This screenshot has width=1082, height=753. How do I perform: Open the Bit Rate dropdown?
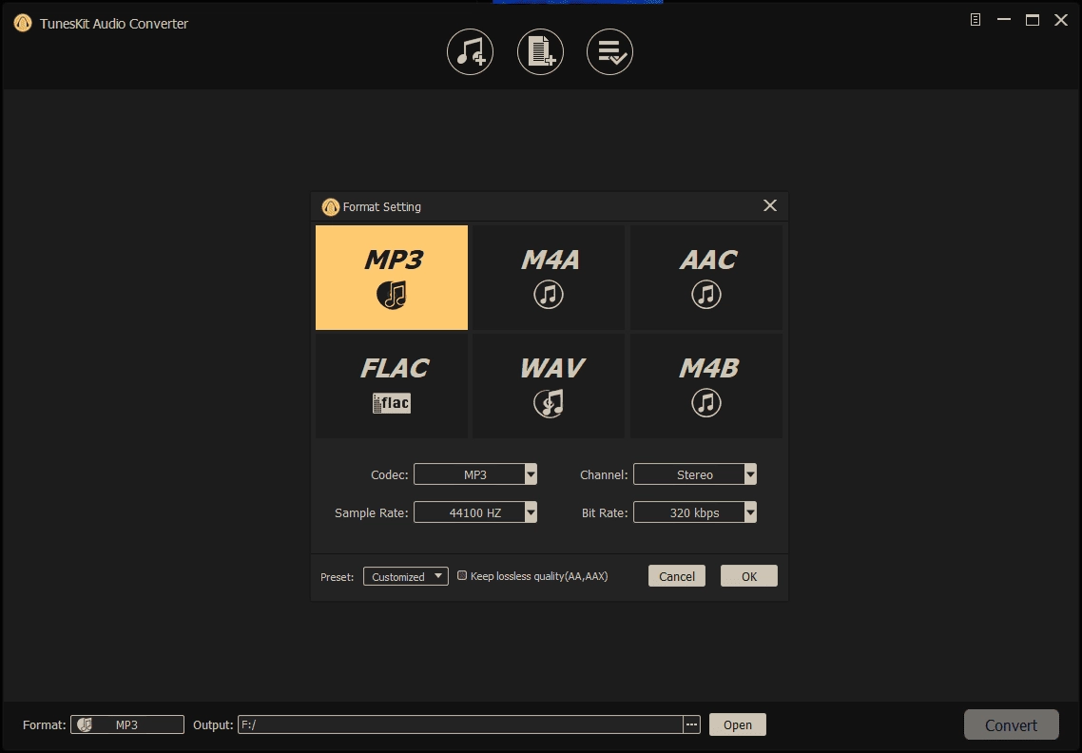tap(695, 512)
